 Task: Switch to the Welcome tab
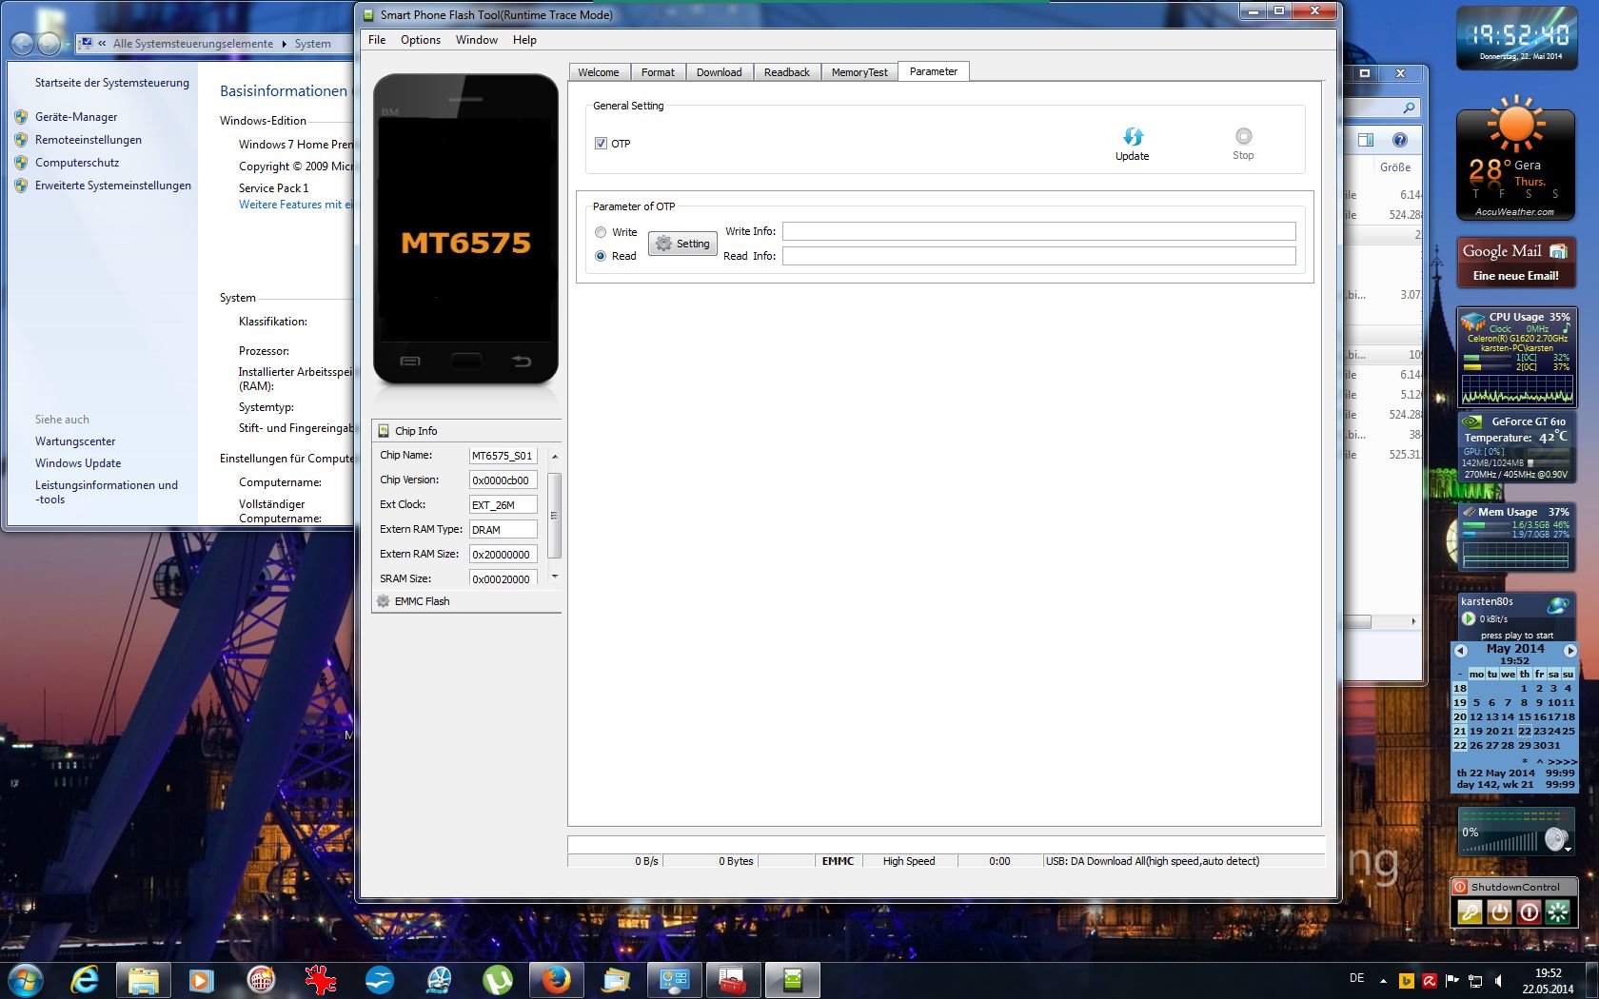coord(599,72)
